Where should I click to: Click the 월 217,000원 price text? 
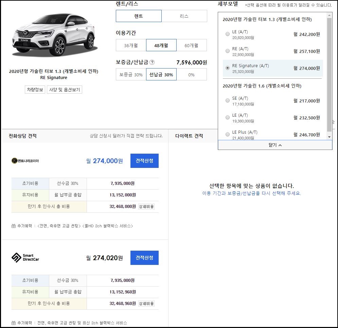pos(306,101)
